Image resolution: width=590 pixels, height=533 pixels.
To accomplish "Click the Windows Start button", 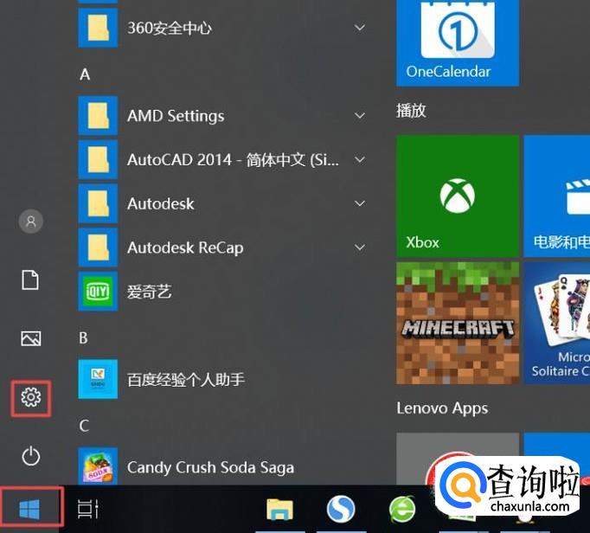I will [30, 510].
